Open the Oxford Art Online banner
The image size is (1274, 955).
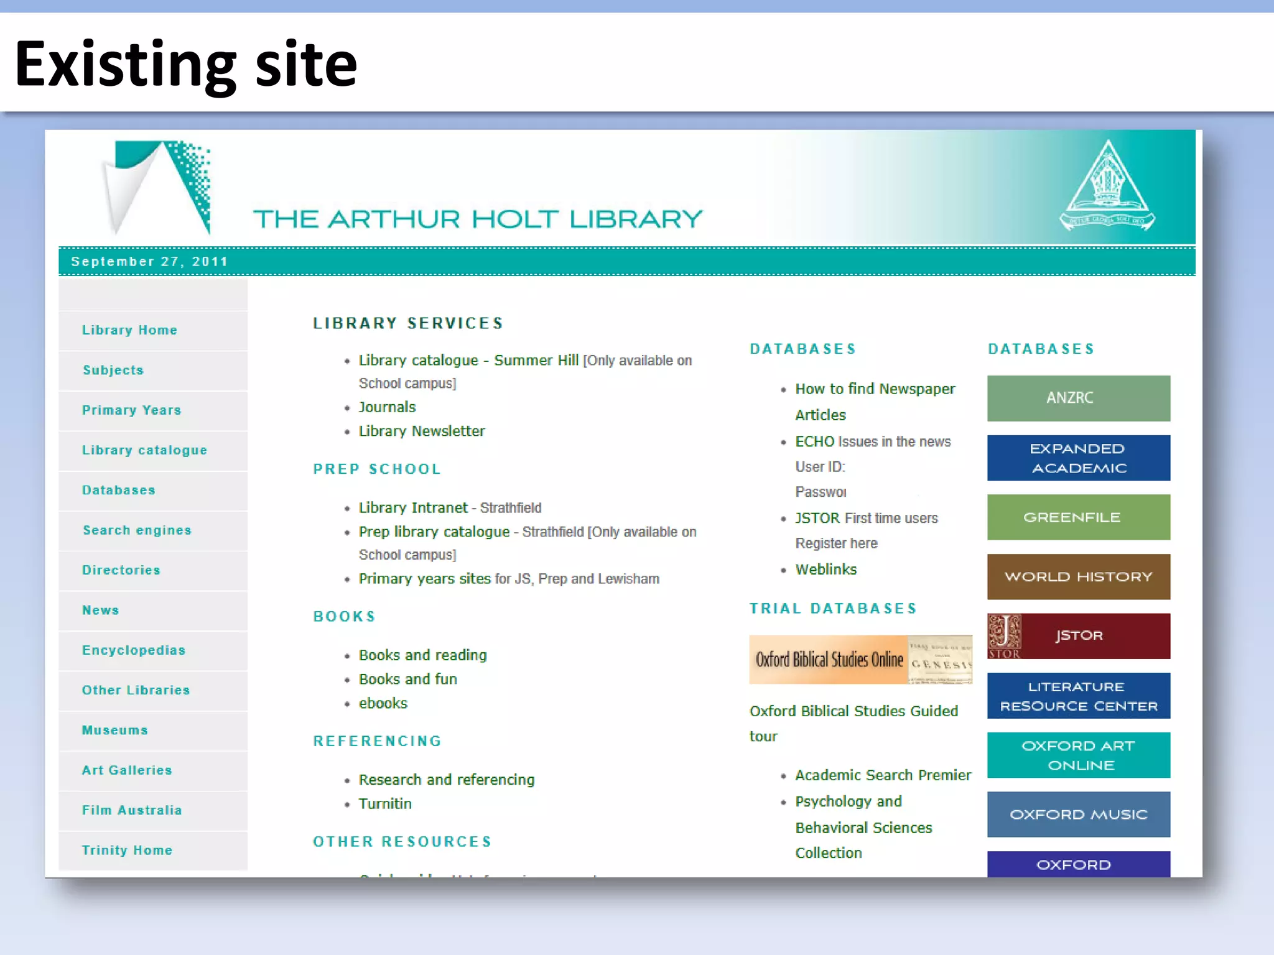pos(1078,755)
